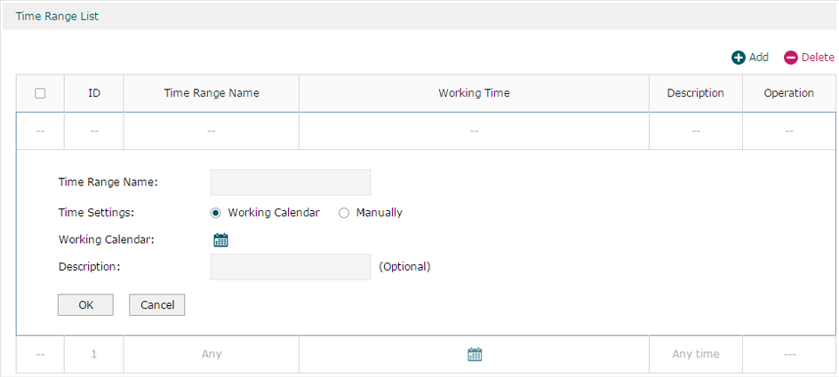Click the Operation column header
The image size is (839, 377).
coord(788,93)
